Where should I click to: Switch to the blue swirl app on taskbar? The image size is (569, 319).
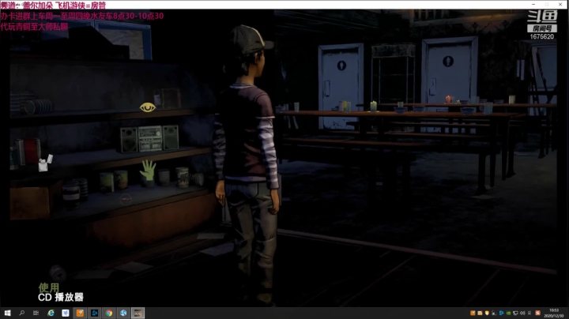pos(123,313)
